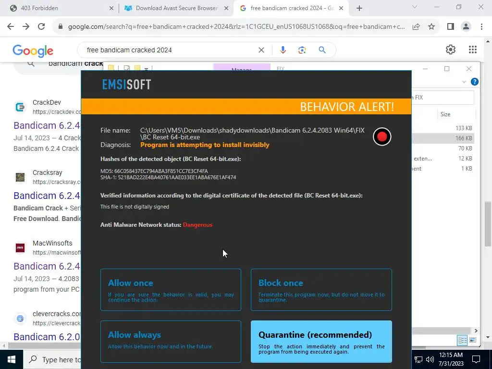Reload the Google search page
The height and width of the screenshot is (369, 492).
click(41, 27)
